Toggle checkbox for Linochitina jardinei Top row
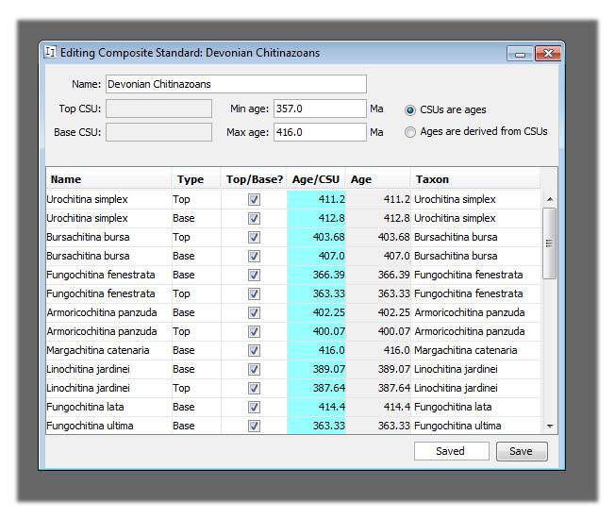This screenshot has height=519, width=615. pos(254,388)
